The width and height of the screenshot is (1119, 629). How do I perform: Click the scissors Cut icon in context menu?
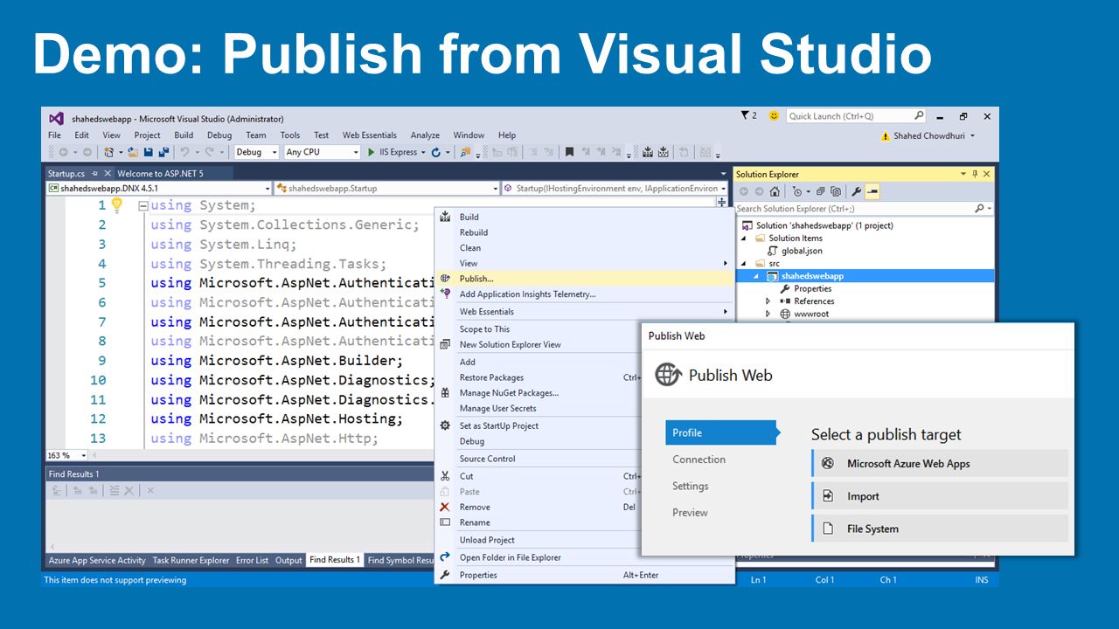445,476
